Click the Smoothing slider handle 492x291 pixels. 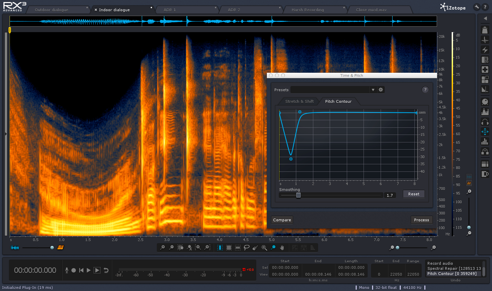point(298,195)
